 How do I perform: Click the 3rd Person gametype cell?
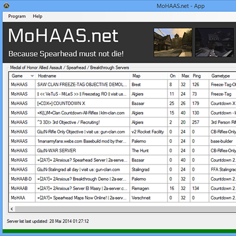[x=222, y=122]
